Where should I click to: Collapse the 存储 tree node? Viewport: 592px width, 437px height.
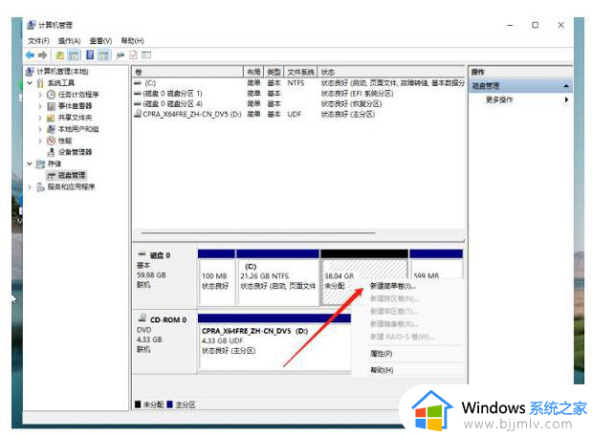click(x=30, y=164)
